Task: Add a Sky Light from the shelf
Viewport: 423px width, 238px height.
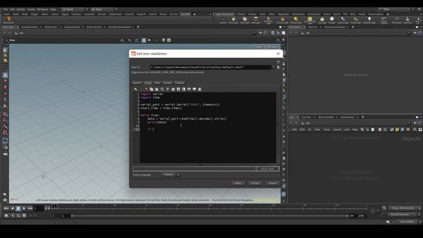Action: [322, 20]
